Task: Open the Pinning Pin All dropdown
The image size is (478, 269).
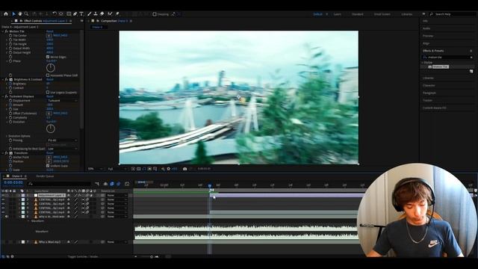Action: [62, 140]
